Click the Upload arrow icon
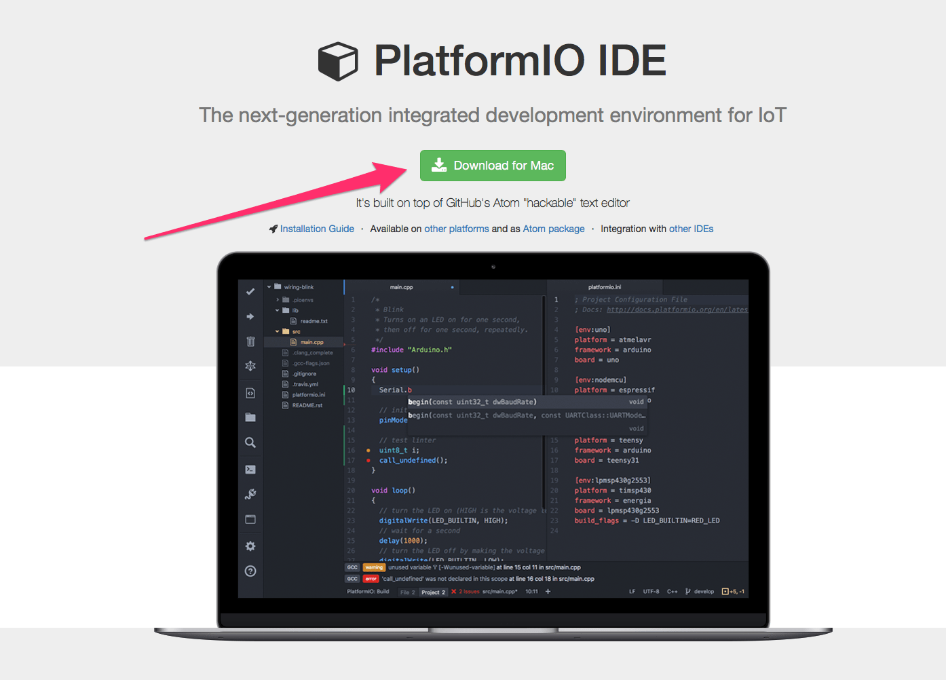Image resolution: width=946 pixels, height=680 pixels. click(250, 316)
